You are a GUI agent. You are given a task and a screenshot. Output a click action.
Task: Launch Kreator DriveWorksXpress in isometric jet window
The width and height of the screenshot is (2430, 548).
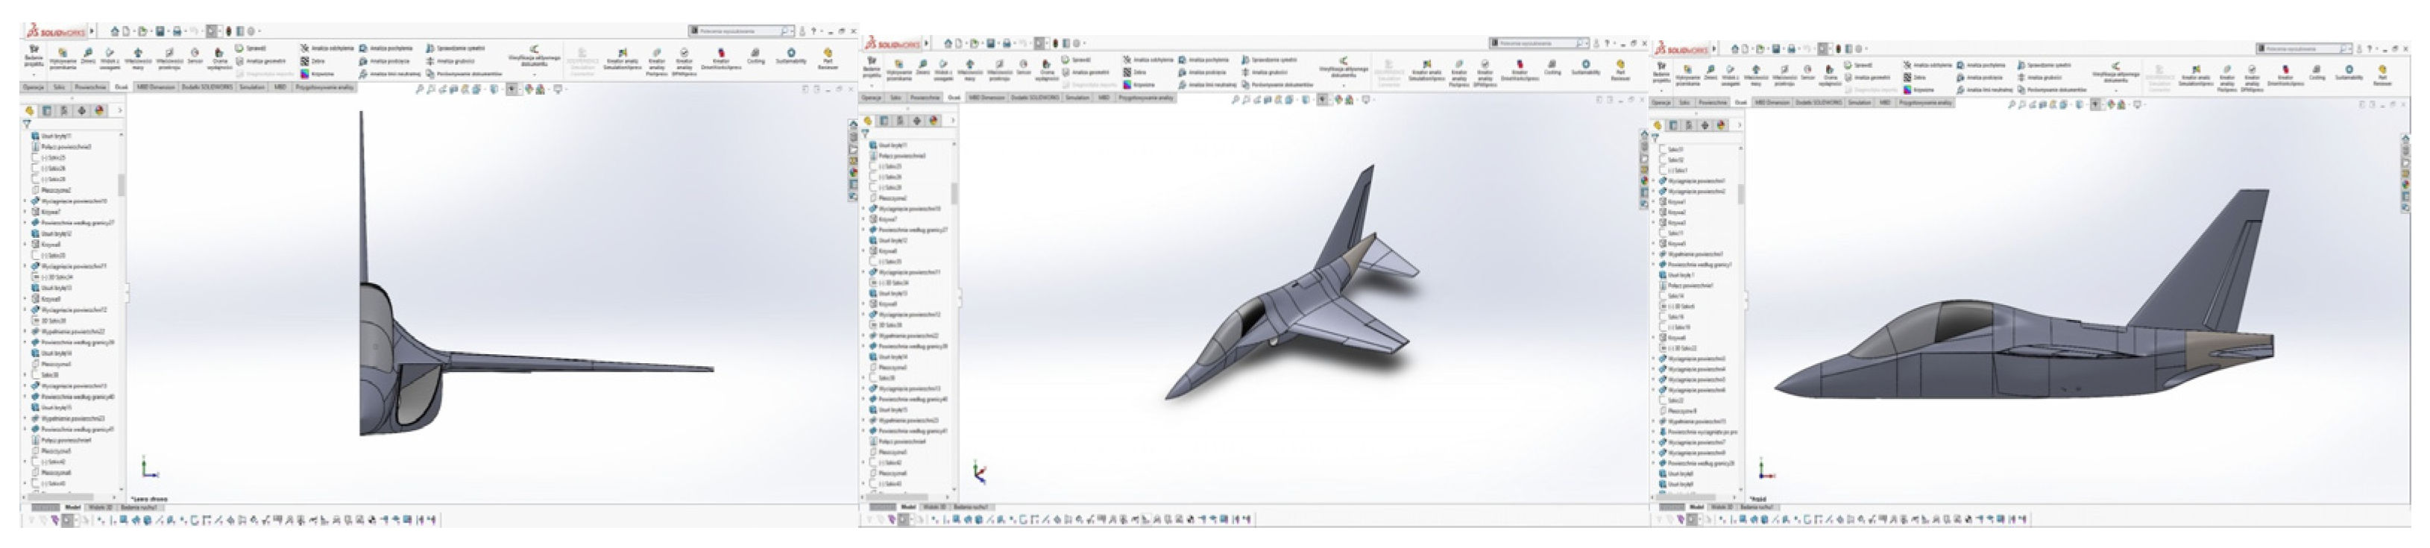click(1519, 70)
